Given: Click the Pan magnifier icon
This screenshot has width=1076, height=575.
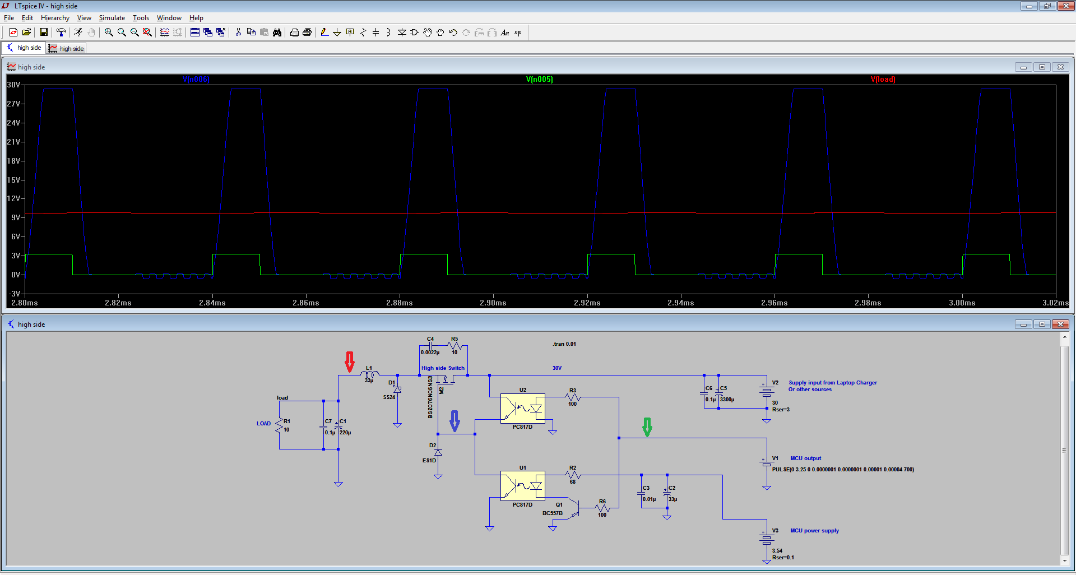Looking at the screenshot, I should [122, 33].
